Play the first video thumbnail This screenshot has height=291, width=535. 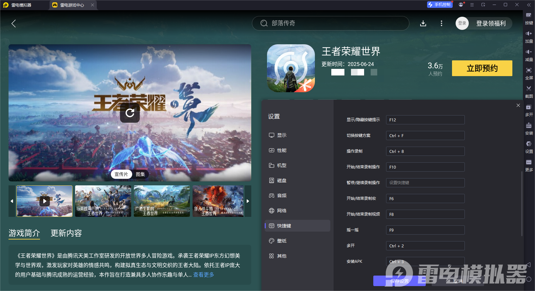45,201
